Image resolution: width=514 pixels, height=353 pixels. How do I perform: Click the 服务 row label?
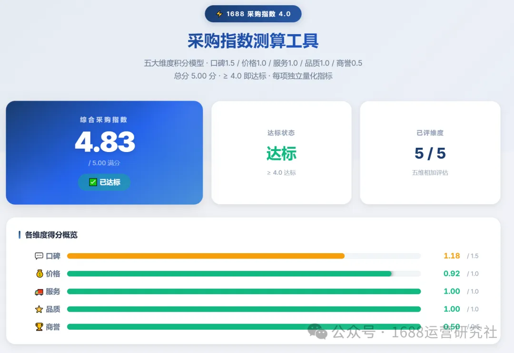coord(53,292)
